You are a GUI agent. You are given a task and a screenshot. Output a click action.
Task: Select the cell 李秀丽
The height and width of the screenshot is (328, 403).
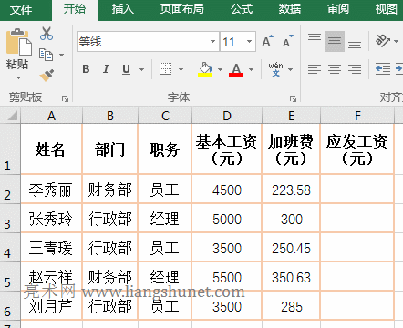(51, 190)
